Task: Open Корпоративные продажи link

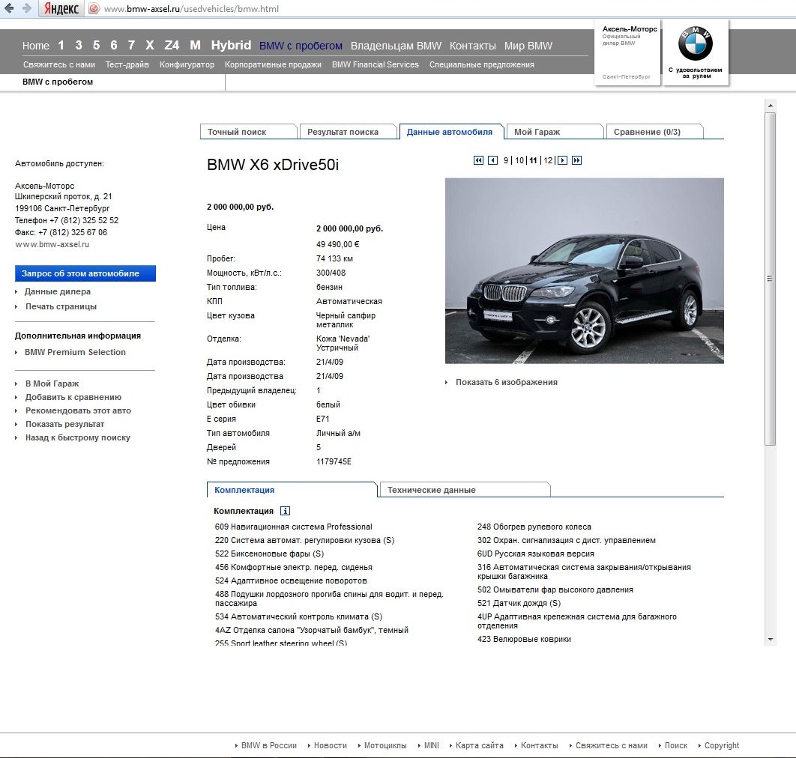Action: pyautogui.click(x=273, y=64)
